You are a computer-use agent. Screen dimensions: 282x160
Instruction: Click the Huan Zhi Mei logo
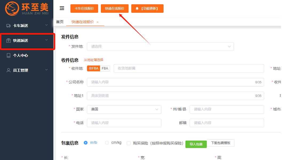[26, 9]
